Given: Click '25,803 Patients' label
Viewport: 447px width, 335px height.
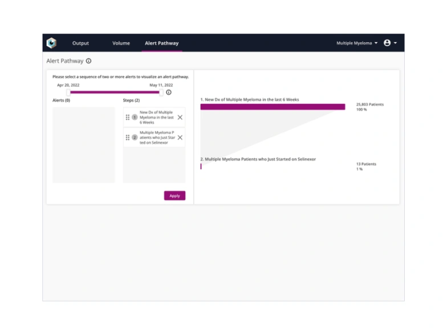Looking at the screenshot, I should click(369, 105).
